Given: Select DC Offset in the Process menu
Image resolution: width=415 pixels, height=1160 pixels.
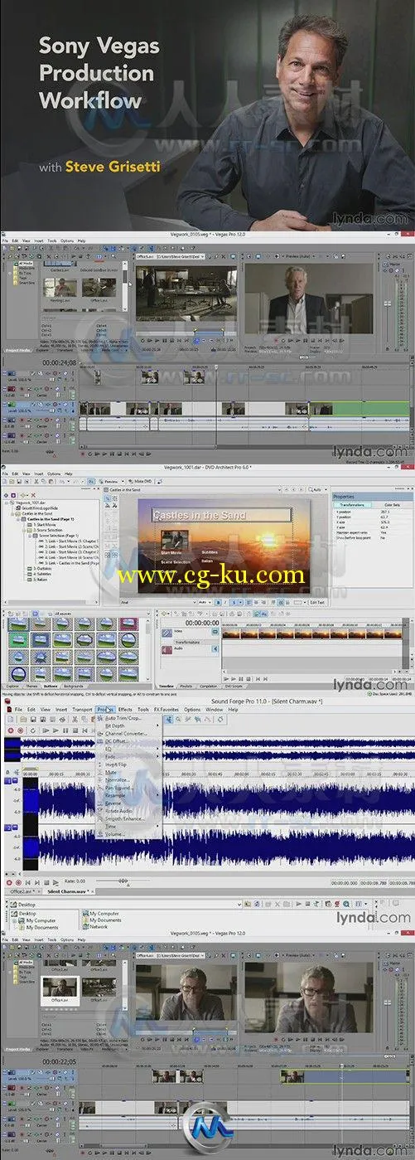Looking at the screenshot, I should [x=117, y=741].
